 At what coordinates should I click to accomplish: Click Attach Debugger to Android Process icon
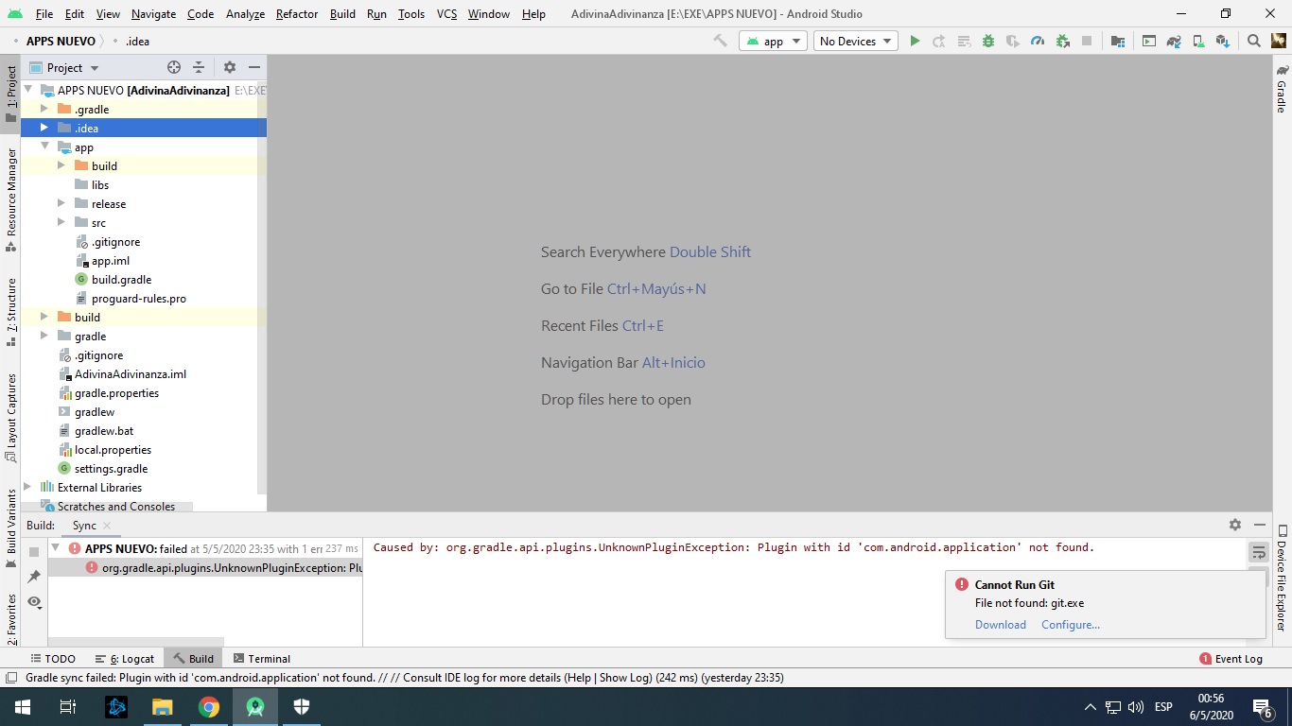click(1062, 41)
